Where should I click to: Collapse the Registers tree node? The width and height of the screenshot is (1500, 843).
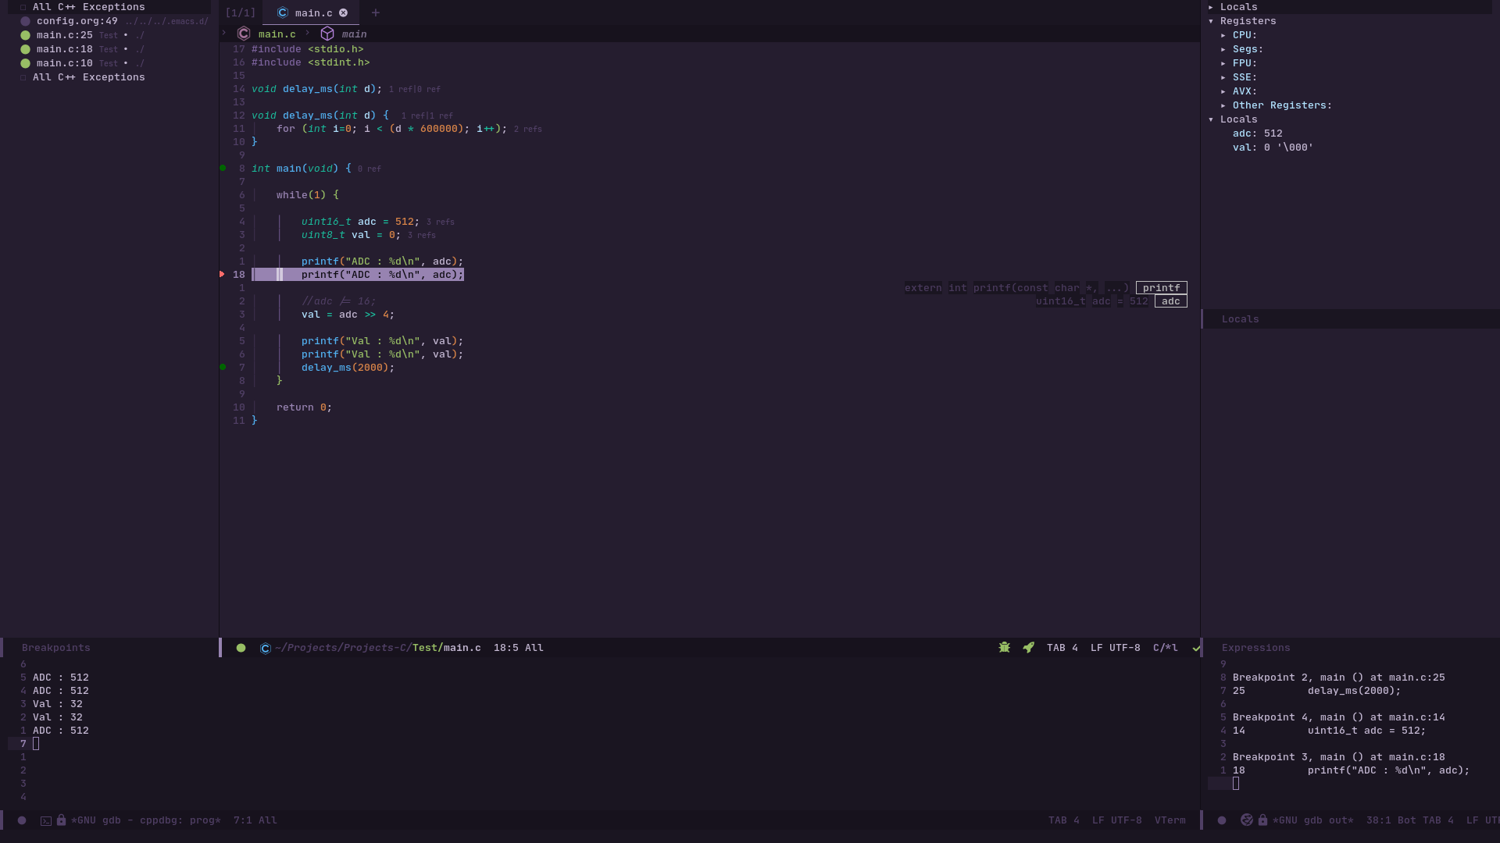[x=1211, y=21]
